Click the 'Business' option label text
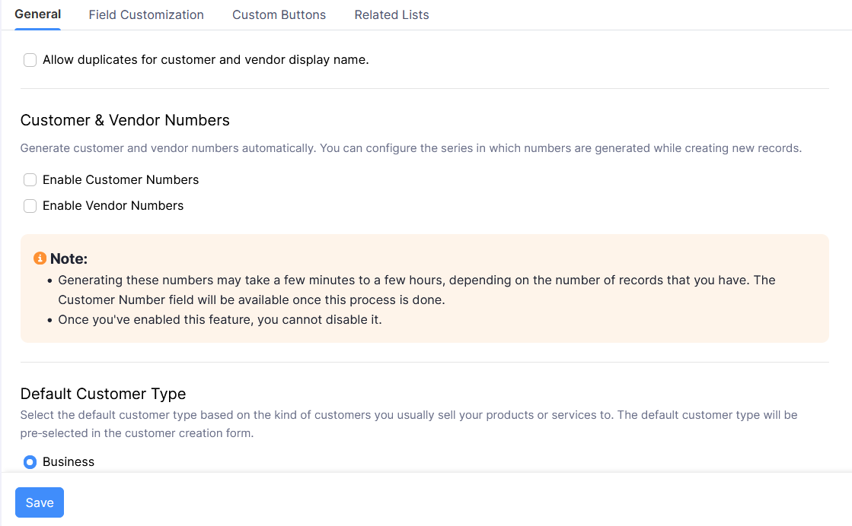 69,462
